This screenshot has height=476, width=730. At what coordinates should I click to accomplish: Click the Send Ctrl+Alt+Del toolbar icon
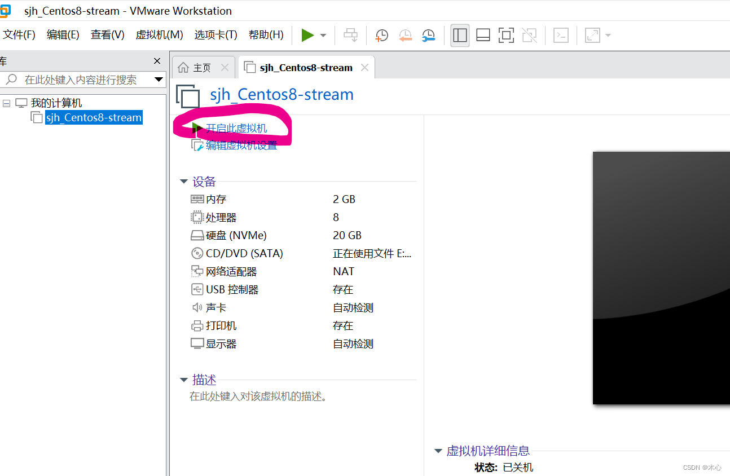tap(350, 36)
